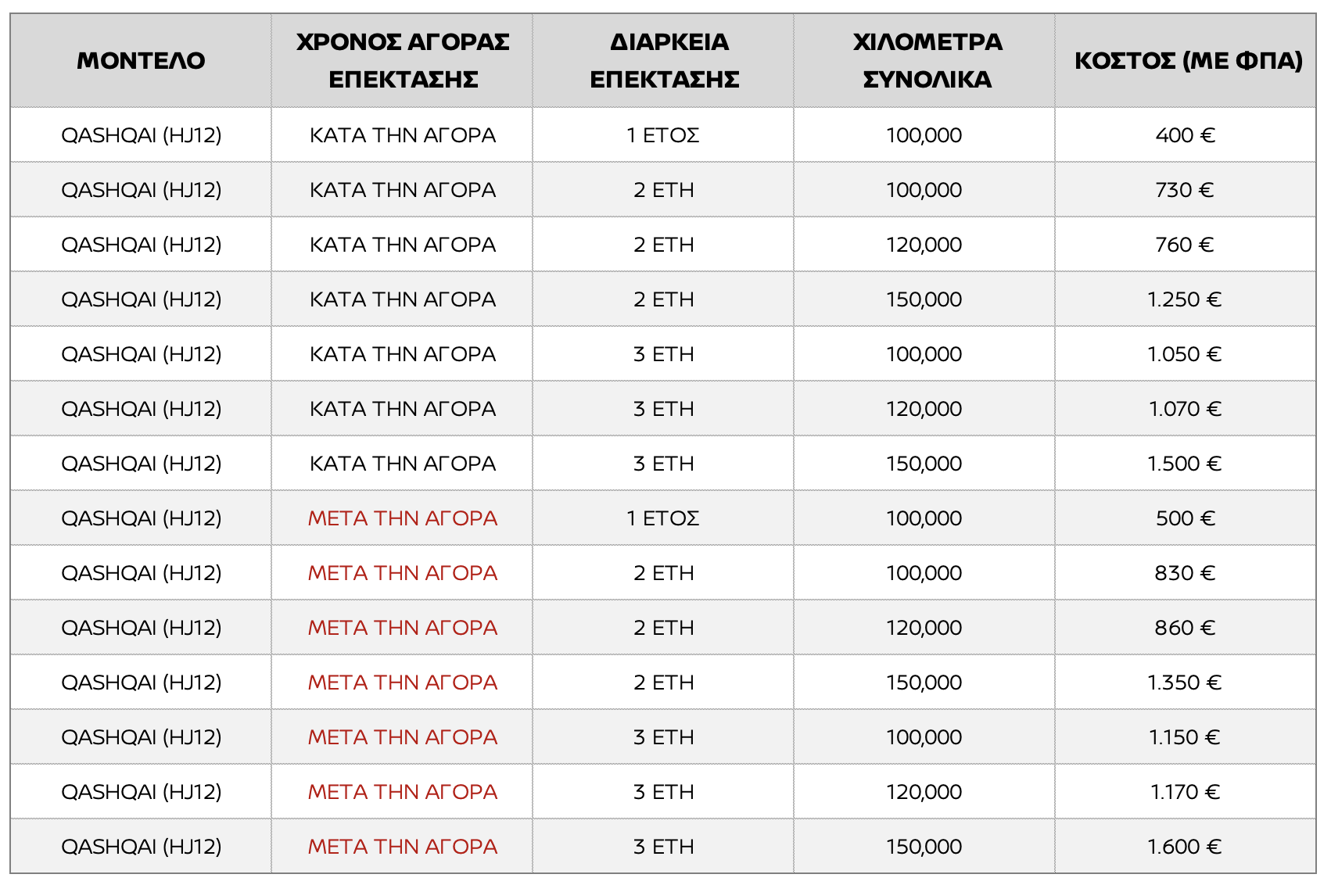
Task: Click the 1.150 € price cell
Action: pos(1185,737)
